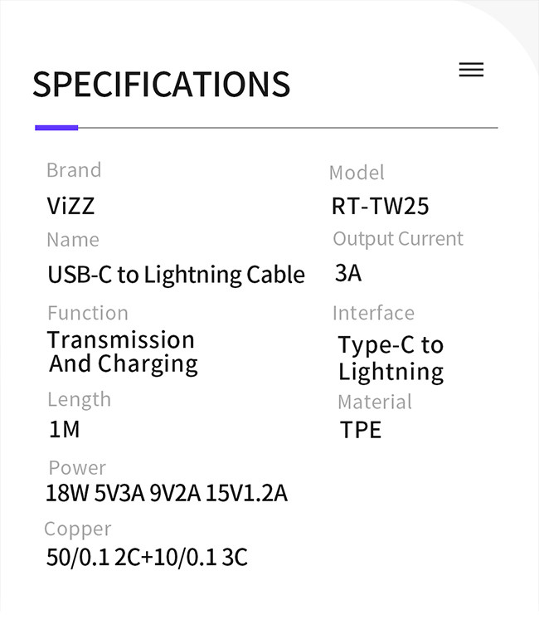Select the Copper label
539x639 pixels.
tap(78, 529)
